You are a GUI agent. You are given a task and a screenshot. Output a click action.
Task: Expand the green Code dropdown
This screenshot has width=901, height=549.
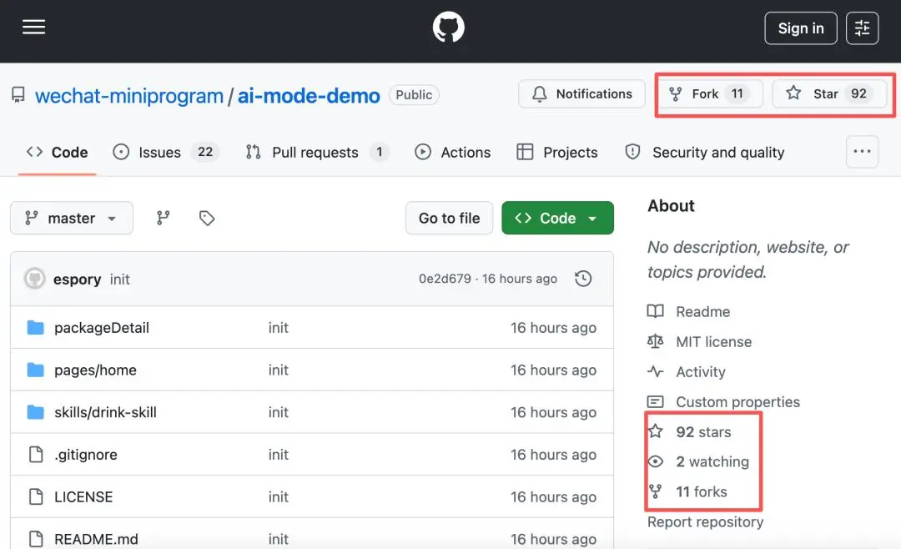(x=557, y=218)
